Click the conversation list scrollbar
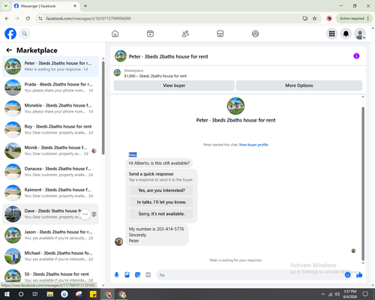 [x=103, y=107]
